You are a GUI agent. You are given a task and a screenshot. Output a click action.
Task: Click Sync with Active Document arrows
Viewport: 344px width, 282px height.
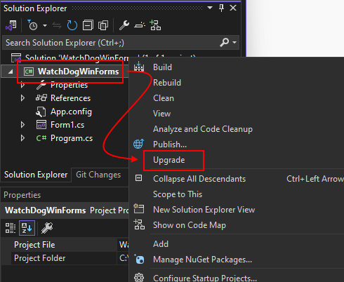[x=57, y=25]
